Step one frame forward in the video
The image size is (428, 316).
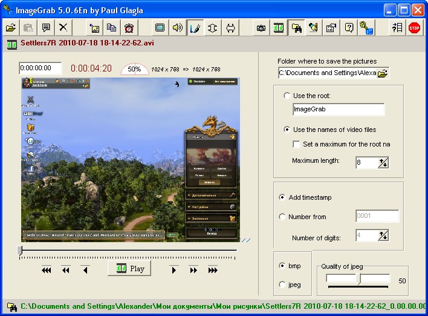[x=174, y=270]
